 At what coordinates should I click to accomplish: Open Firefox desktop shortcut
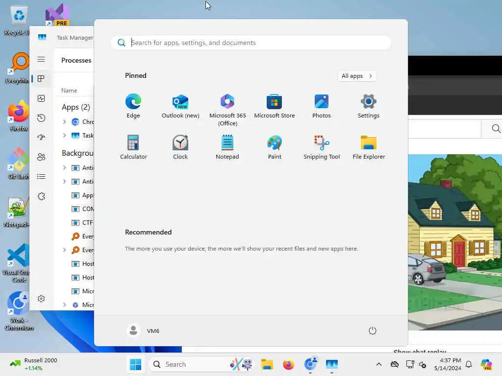pos(19,116)
